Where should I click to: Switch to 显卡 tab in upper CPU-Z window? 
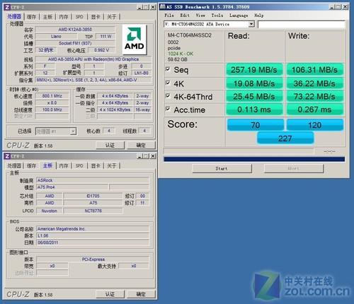[x=96, y=17]
